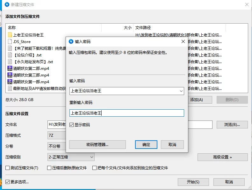The height and width of the screenshot is (190, 252).
Task: Select file name .DS_Store
Action: tap(22, 42)
